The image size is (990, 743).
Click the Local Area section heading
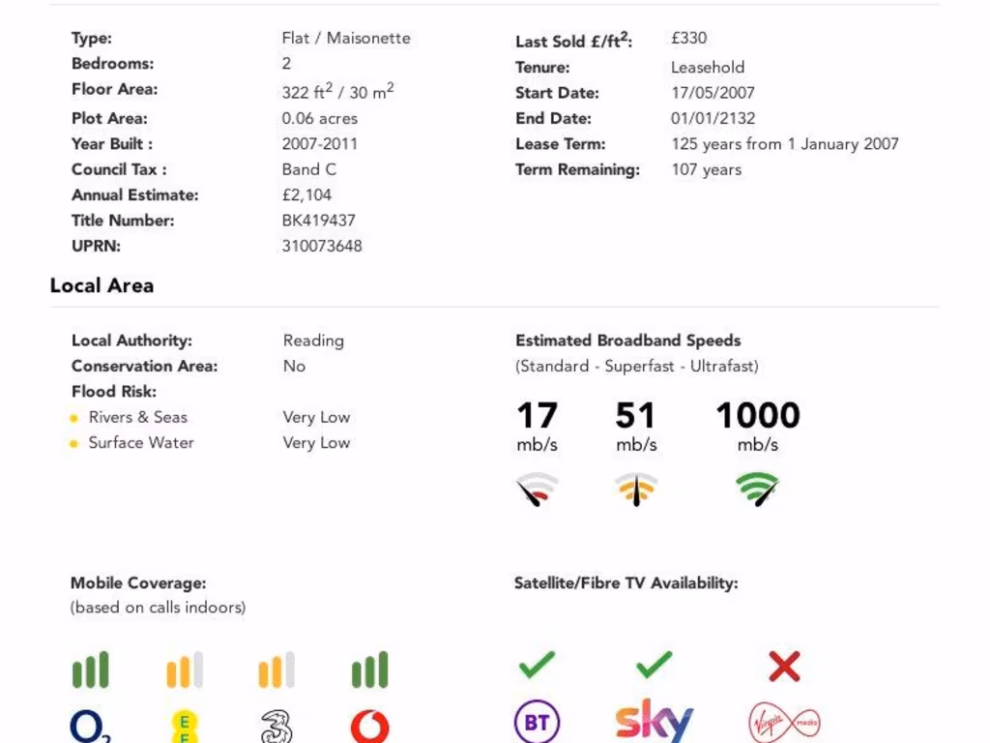102,285
